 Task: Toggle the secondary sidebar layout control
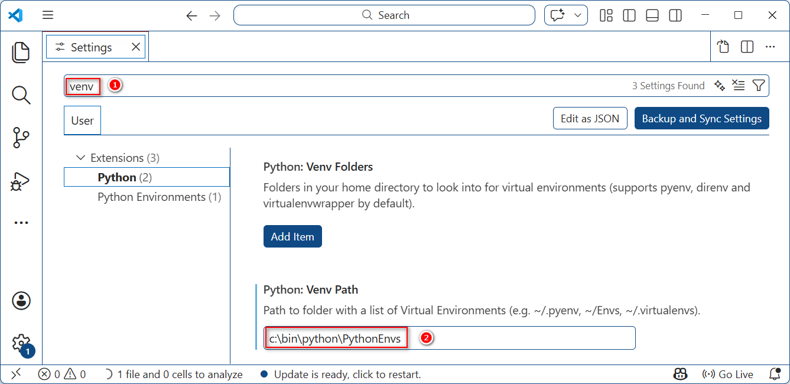(675, 15)
